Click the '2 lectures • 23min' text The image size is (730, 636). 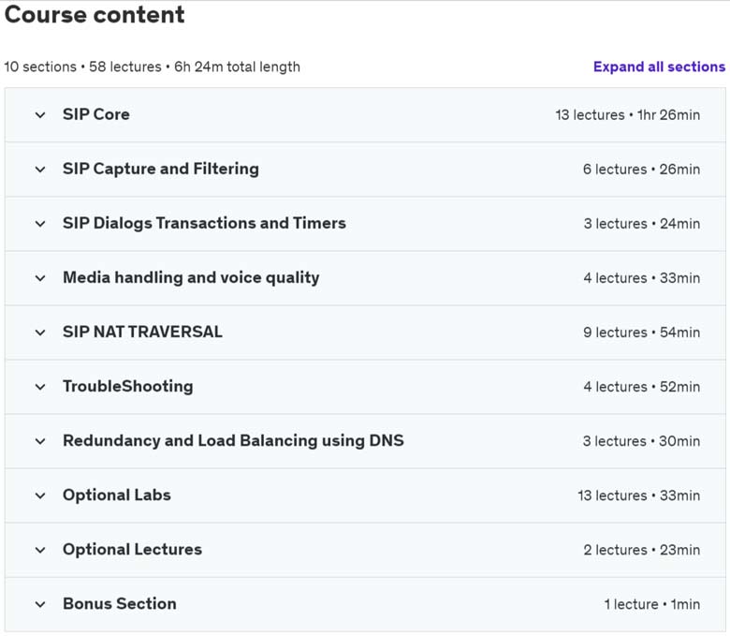[642, 550]
